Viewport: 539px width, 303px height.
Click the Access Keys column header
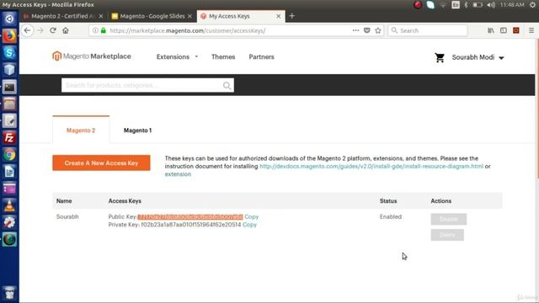coord(125,201)
